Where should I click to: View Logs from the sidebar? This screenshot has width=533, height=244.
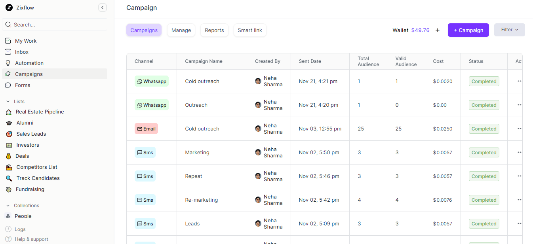pyautogui.click(x=20, y=229)
